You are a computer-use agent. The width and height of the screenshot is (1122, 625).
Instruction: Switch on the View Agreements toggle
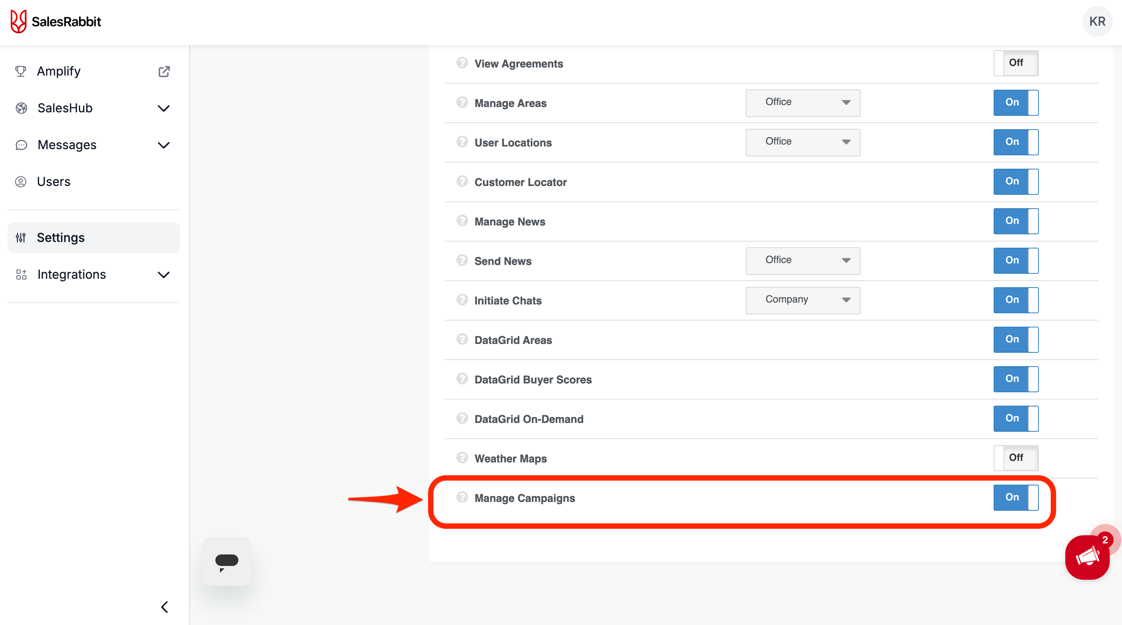coord(1015,63)
